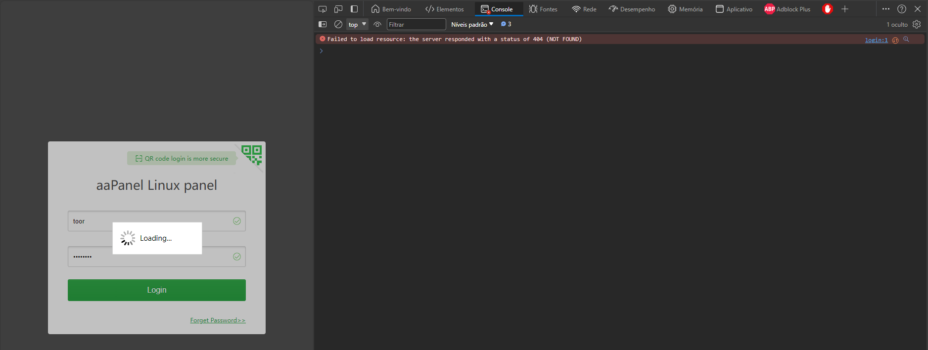This screenshot has width=928, height=350.
Task: Open the top context dropdown
Action: pos(357,24)
